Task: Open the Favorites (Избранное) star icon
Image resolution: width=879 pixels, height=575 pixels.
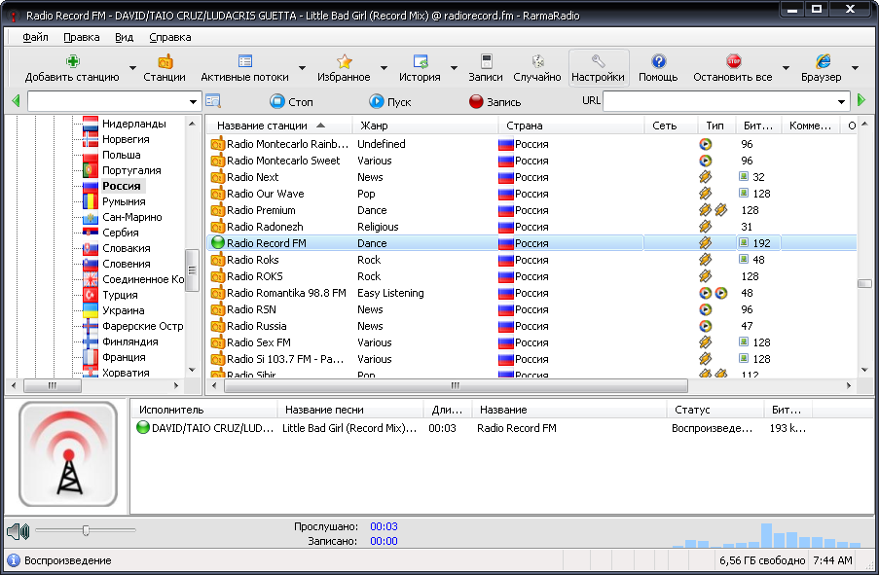Action: click(344, 61)
